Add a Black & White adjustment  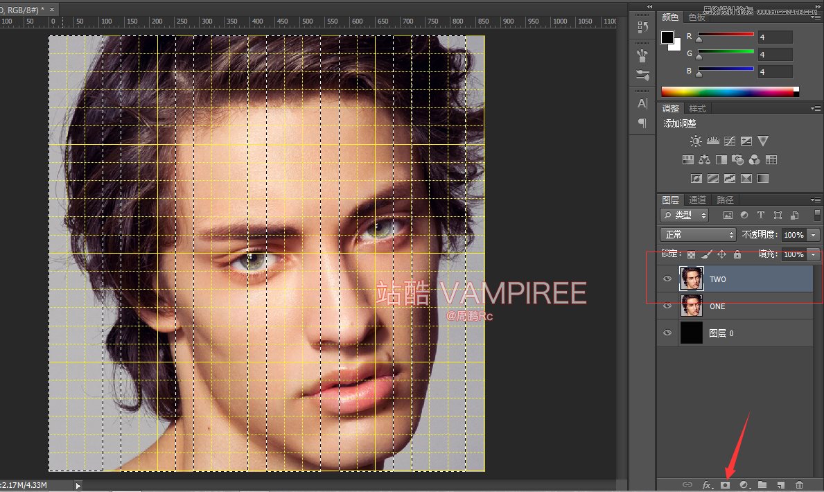click(x=721, y=160)
